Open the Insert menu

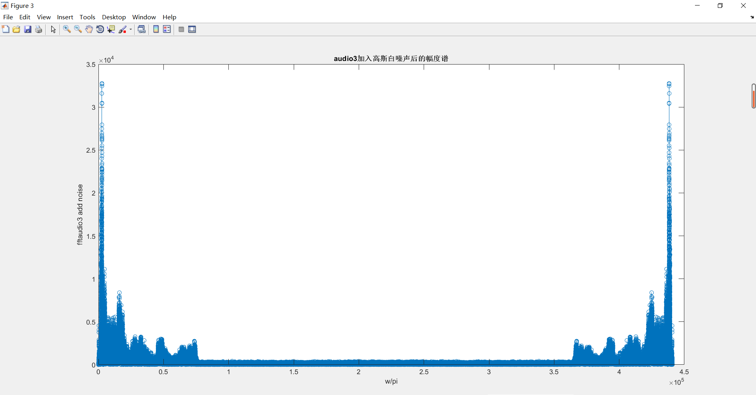pos(65,17)
